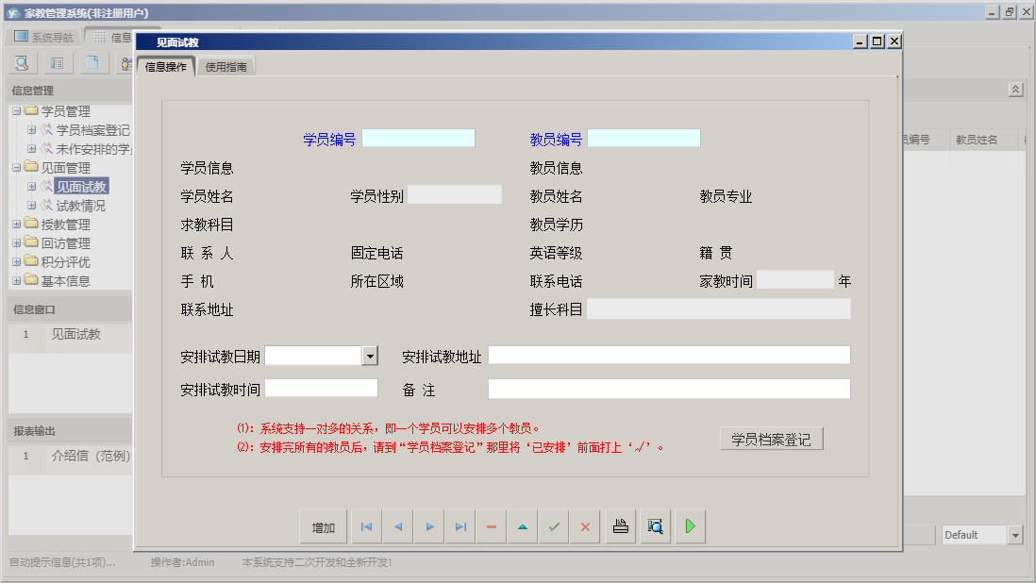The height and width of the screenshot is (583, 1036).
Task: Run the query with the green play icon
Action: point(689,526)
